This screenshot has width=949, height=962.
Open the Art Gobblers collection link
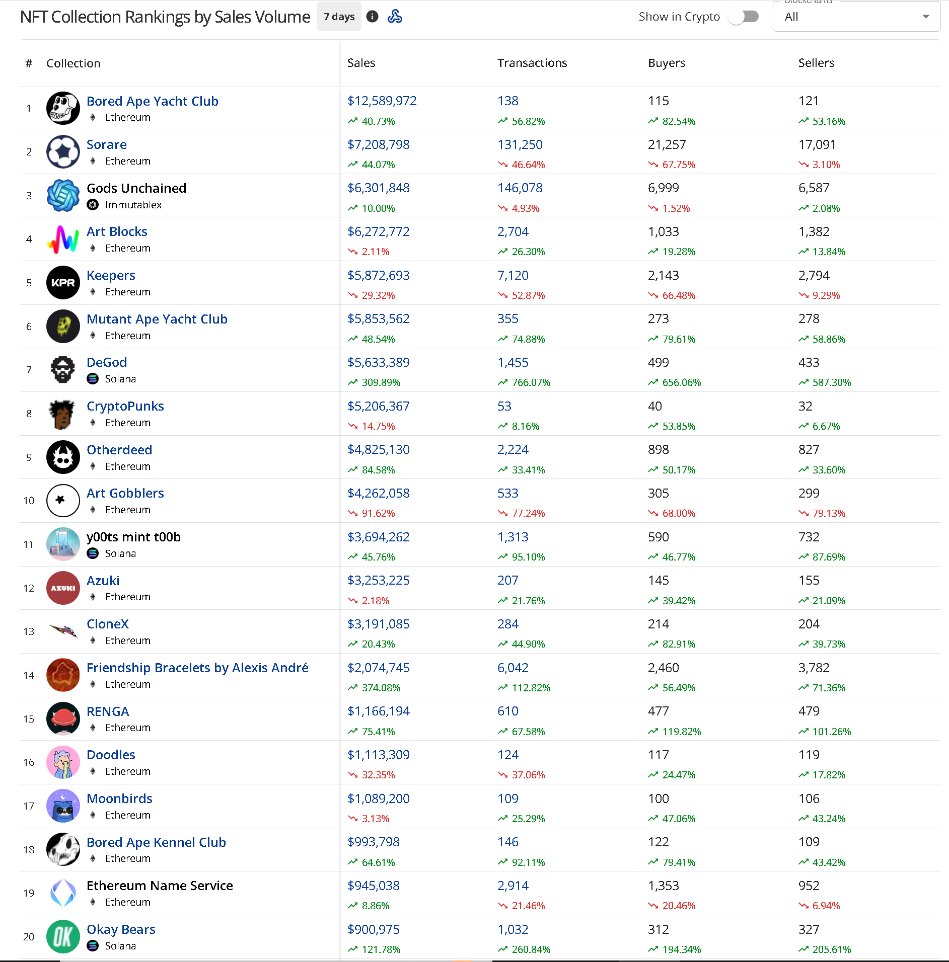click(125, 493)
